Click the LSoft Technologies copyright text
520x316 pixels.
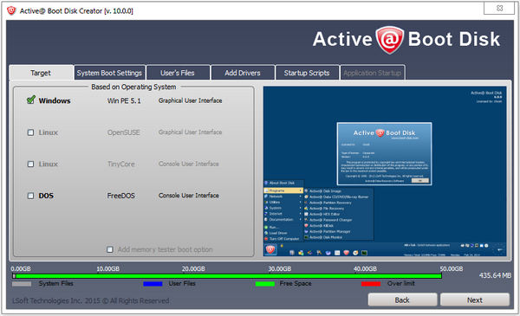pos(90,300)
